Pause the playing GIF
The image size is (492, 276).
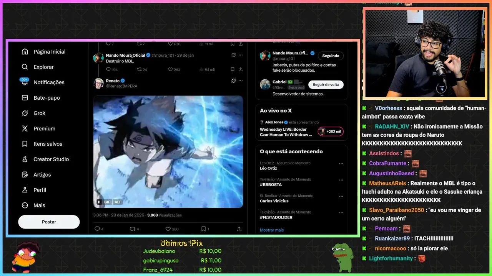99,202
